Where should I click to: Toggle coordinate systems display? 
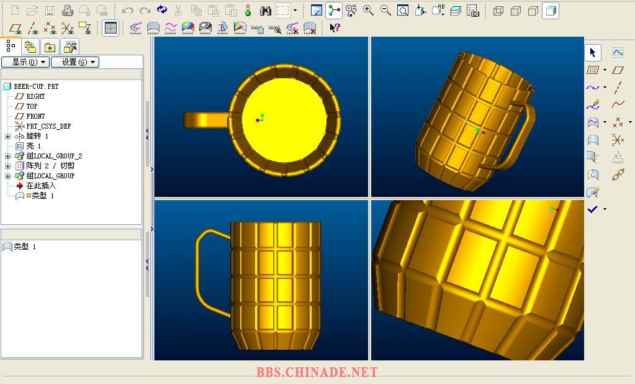point(67,27)
